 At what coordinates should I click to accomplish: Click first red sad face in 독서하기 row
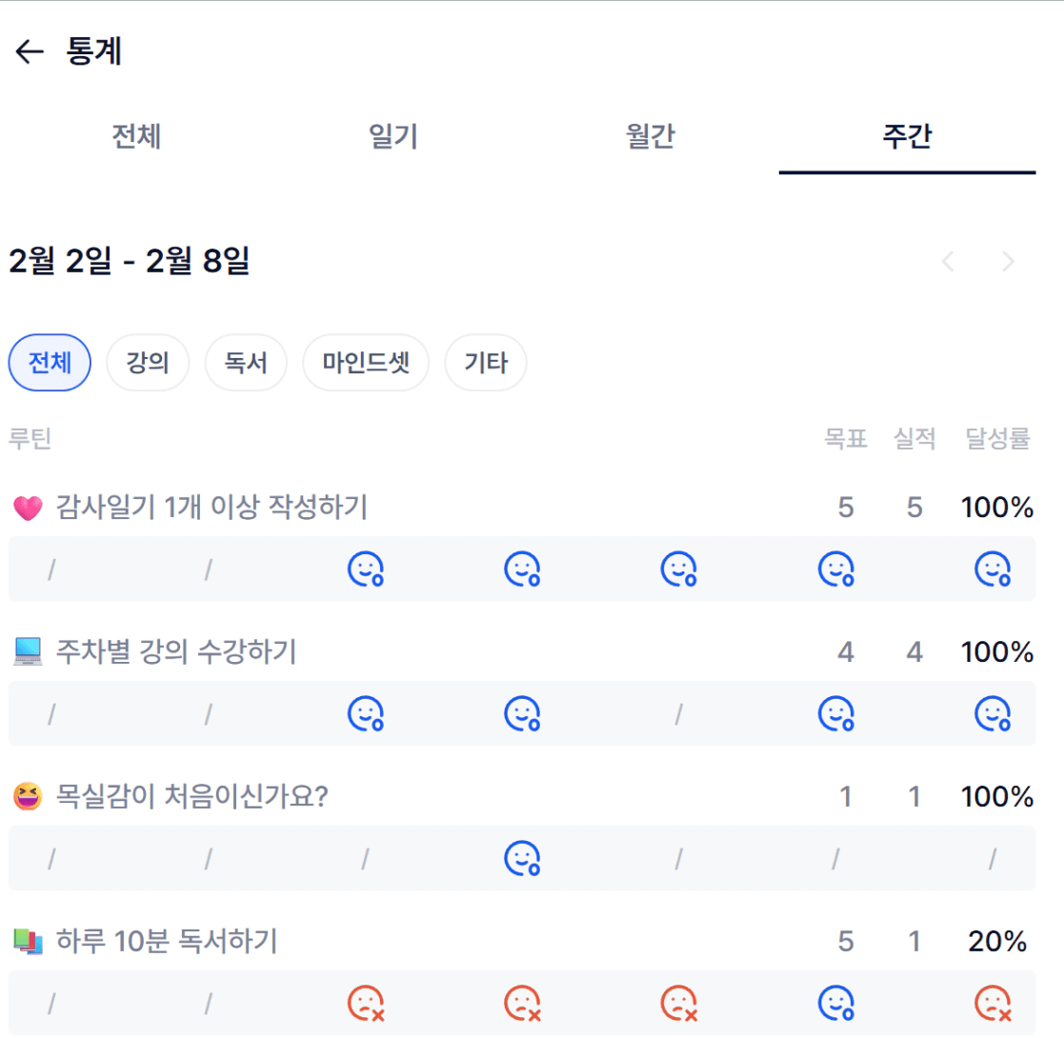[x=365, y=1003]
